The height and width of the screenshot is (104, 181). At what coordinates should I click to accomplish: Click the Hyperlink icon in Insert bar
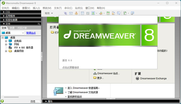65,13
